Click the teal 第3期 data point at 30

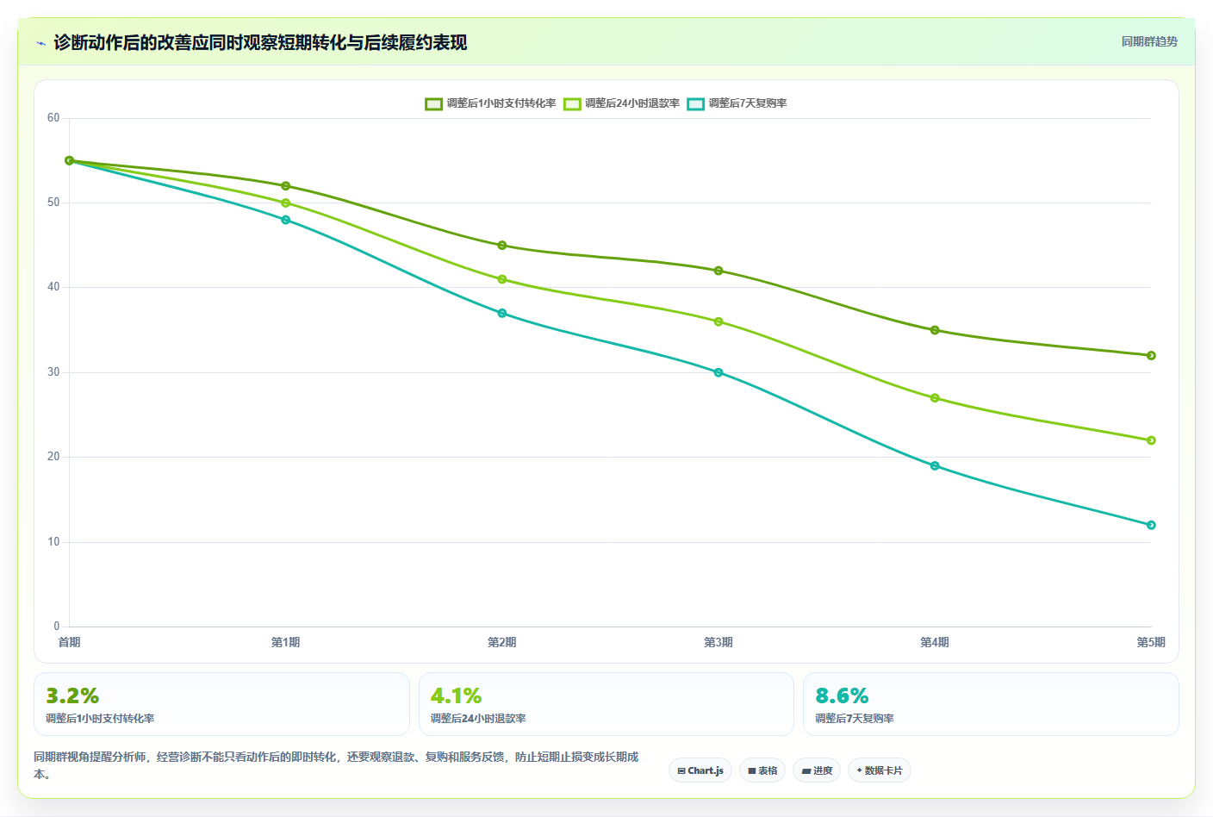pyautogui.click(x=718, y=372)
